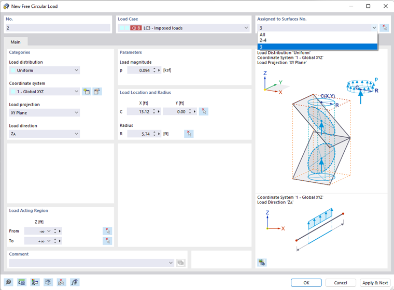This screenshot has height=290, width=394.
Task: Open load magnitude p arrow menu
Action: pos(159,70)
